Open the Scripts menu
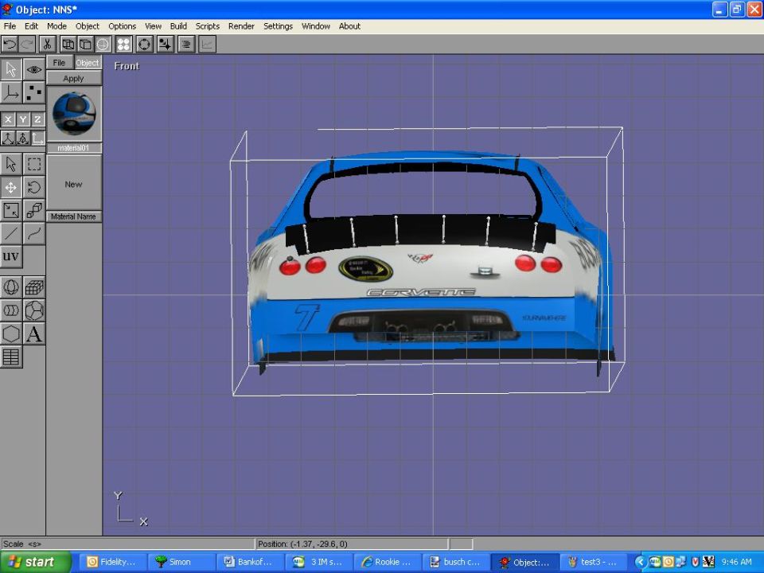This screenshot has width=764, height=573. [x=208, y=26]
